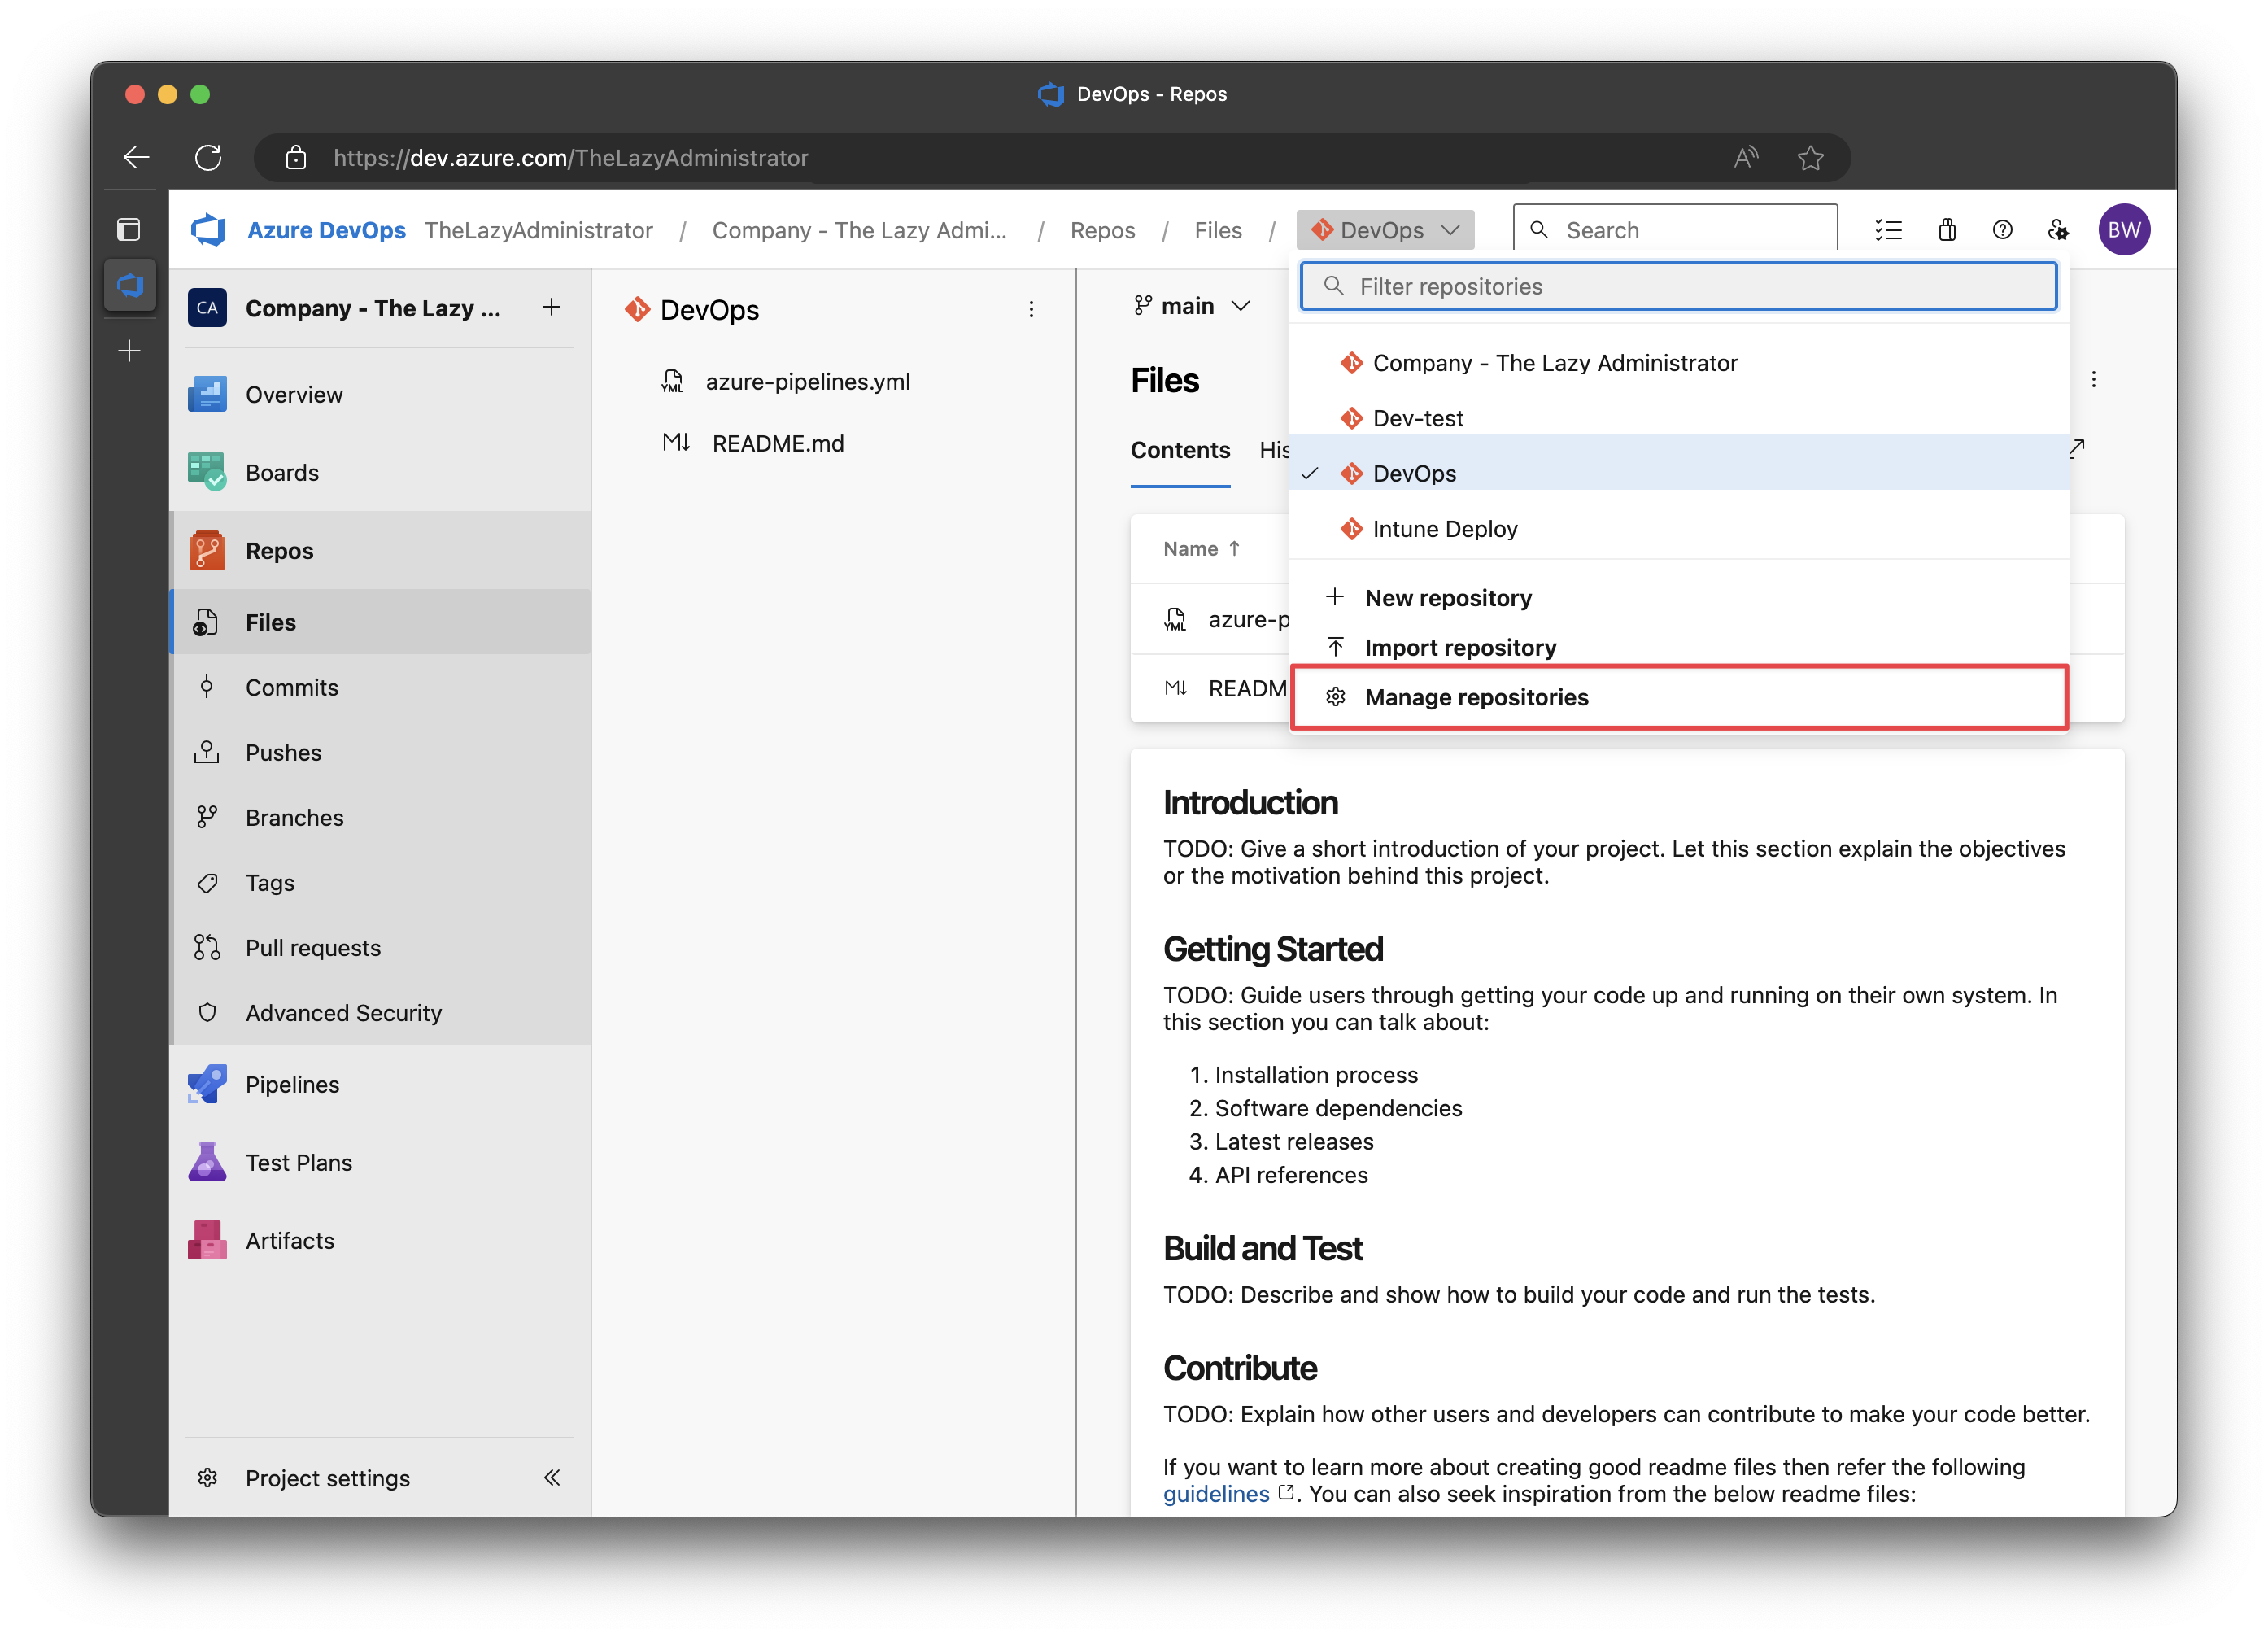The width and height of the screenshot is (2268, 1637).
Task: Click the Repos breadcrumb
Action: (1102, 230)
